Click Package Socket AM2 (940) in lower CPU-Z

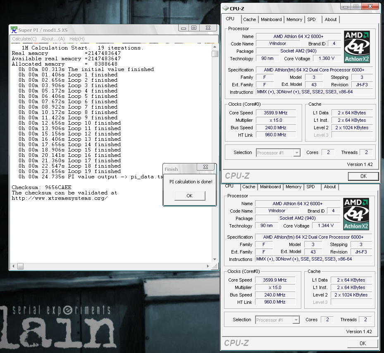(298, 218)
